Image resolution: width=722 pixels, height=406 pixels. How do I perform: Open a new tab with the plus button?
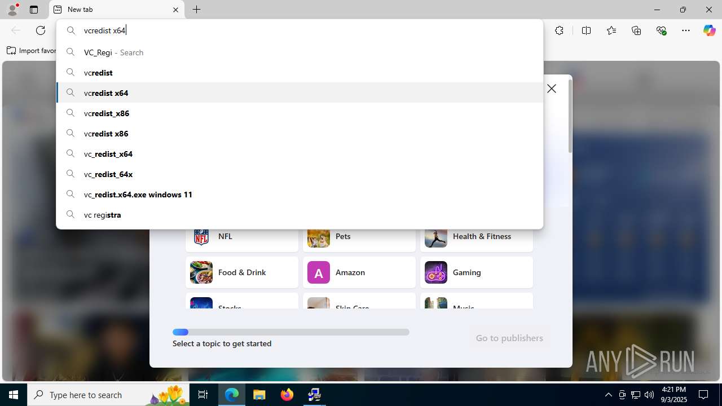pos(196,10)
